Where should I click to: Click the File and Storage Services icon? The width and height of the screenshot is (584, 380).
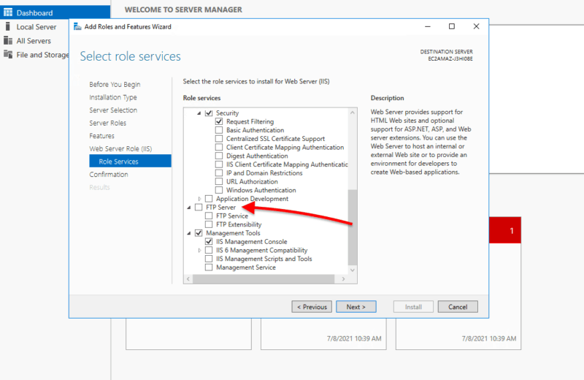pos(8,55)
